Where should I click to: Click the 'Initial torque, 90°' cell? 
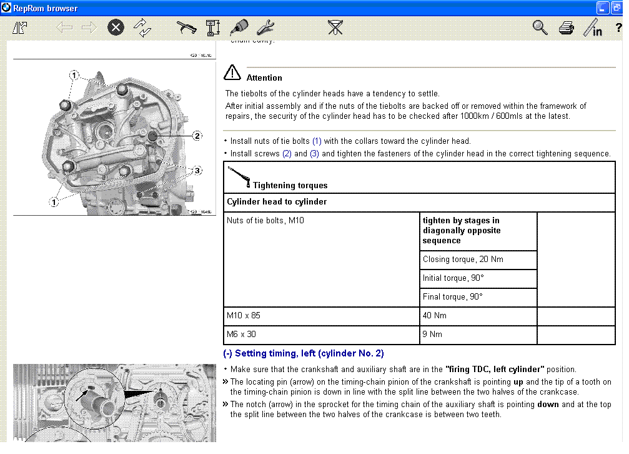(478, 278)
